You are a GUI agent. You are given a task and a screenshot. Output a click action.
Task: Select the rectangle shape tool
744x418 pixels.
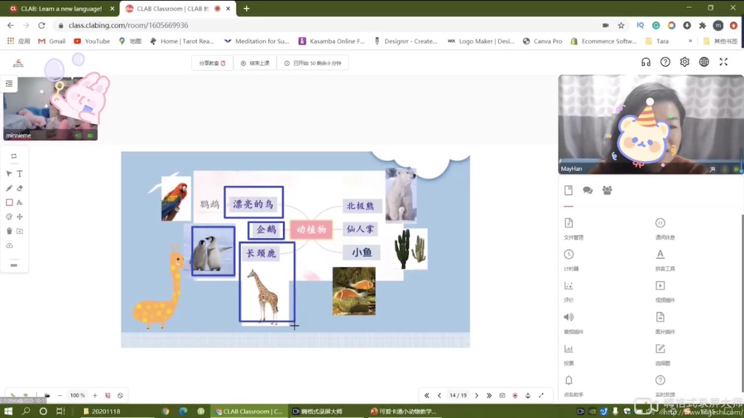click(x=9, y=203)
